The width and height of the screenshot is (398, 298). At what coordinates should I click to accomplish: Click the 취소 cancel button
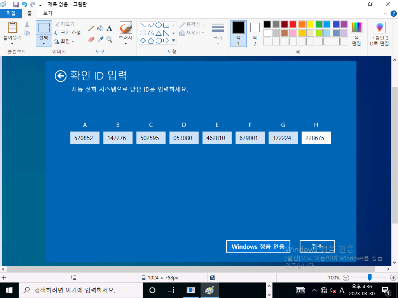tap(317, 246)
